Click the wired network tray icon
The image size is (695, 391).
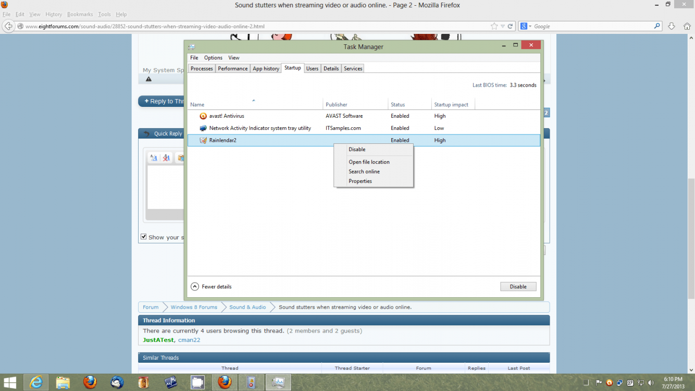point(641,383)
